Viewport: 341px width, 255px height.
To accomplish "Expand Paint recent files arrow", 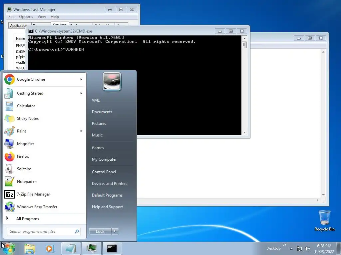I will [x=81, y=131].
